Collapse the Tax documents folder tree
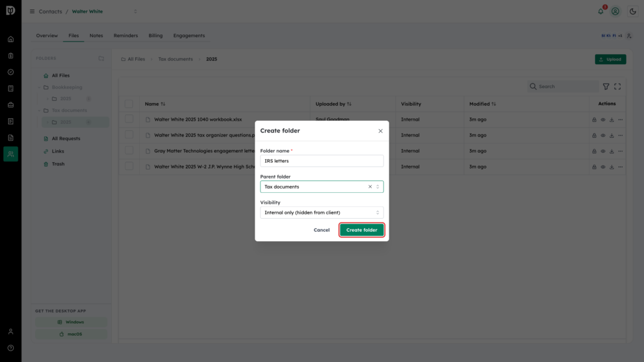Screen dimensions: 644x362 pyautogui.click(x=40, y=111)
